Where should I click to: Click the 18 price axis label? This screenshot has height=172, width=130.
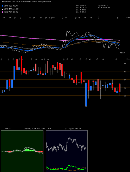coord(125,72)
